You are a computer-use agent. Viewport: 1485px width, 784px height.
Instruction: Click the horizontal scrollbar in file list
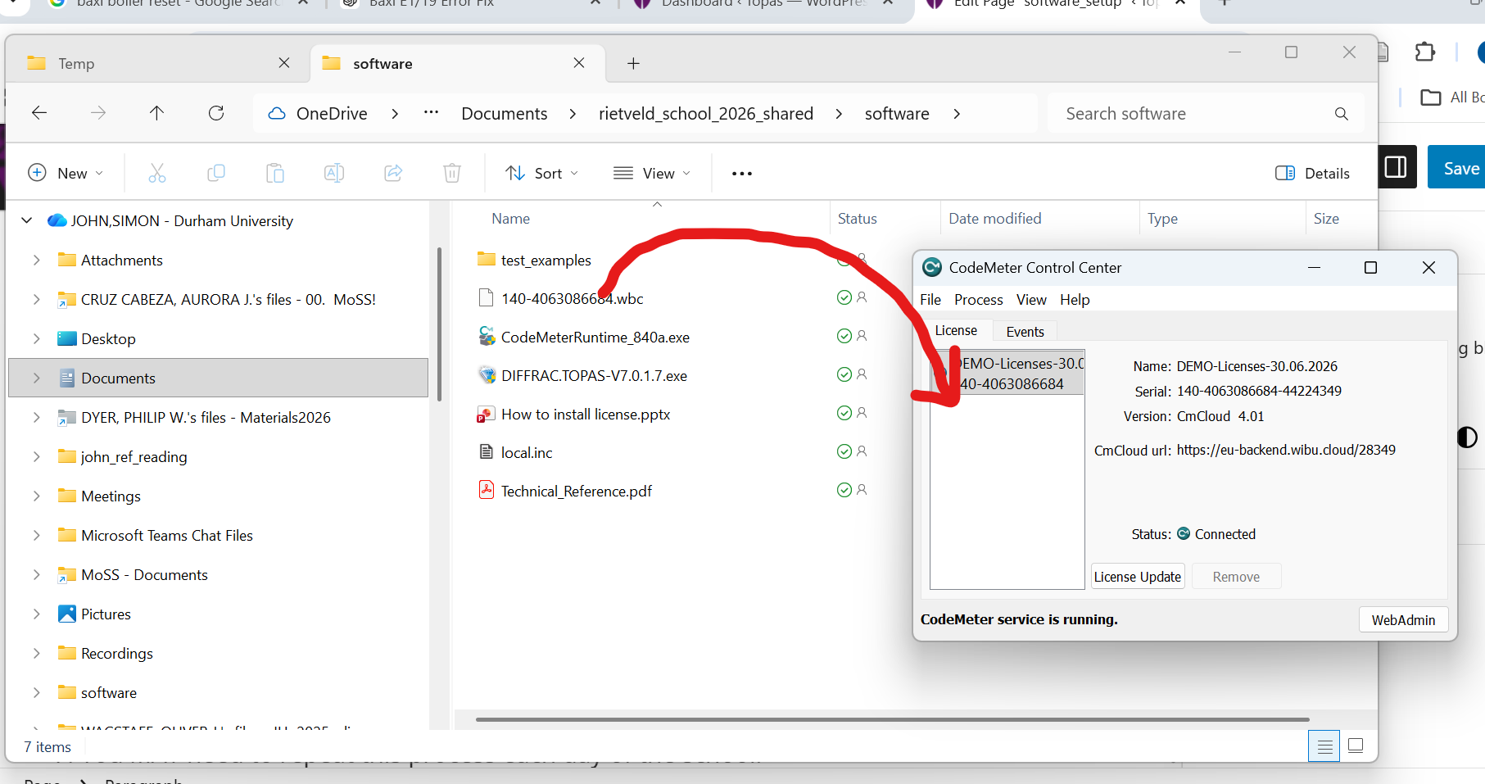(x=891, y=720)
